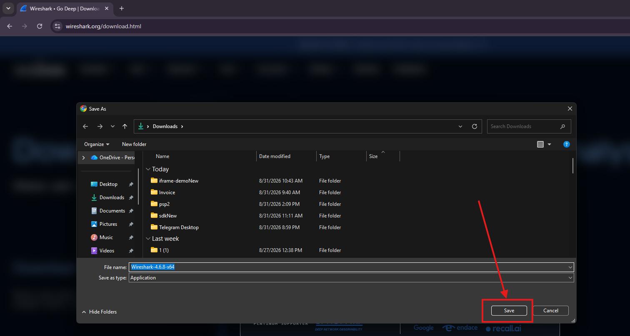Open the site information icon in address bar
The height and width of the screenshot is (336, 630).
click(57, 26)
